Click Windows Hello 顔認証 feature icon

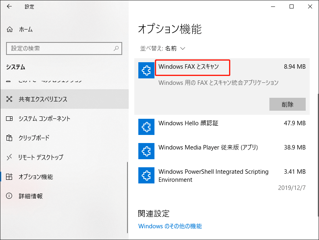tap(146, 127)
